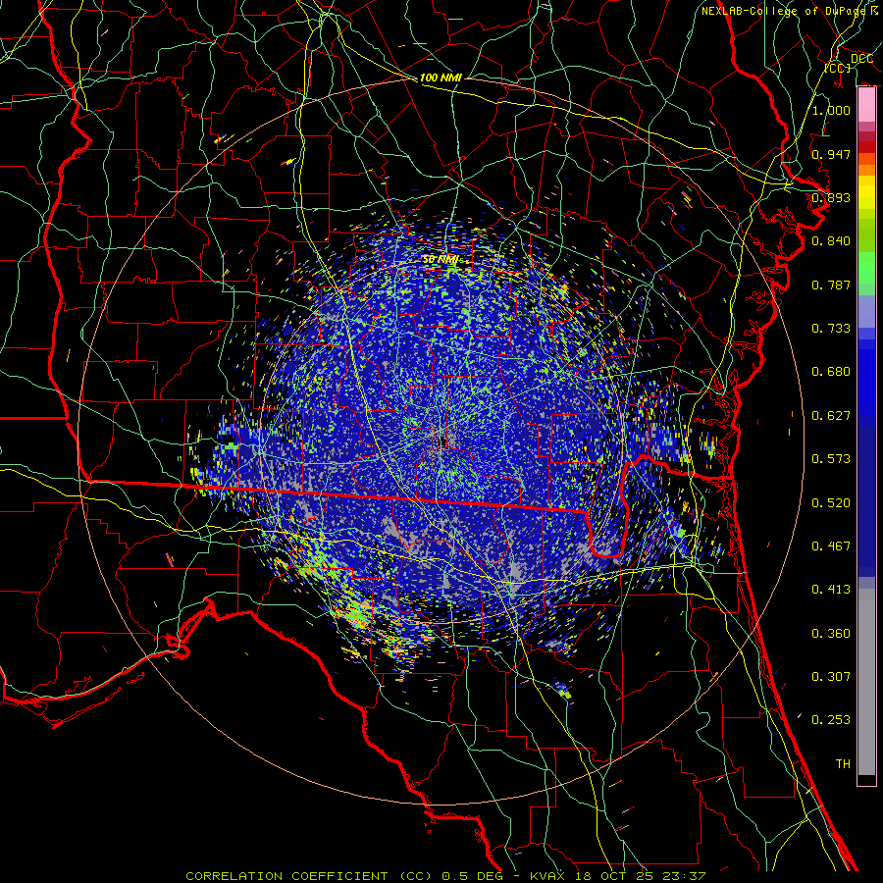The width and height of the screenshot is (883, 883).
Task: Click the gray segment of the color bar
Action: click(866, 683)
